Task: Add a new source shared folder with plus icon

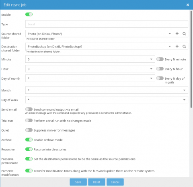Action: point(177,33)
